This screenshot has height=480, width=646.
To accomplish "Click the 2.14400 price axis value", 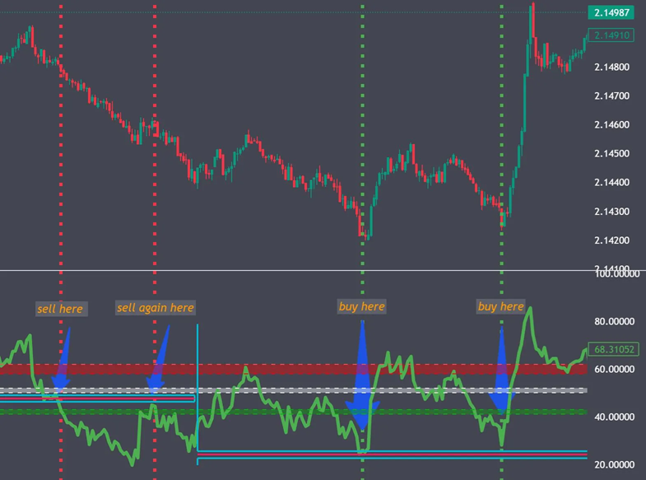I will click(x=611, y=183).
